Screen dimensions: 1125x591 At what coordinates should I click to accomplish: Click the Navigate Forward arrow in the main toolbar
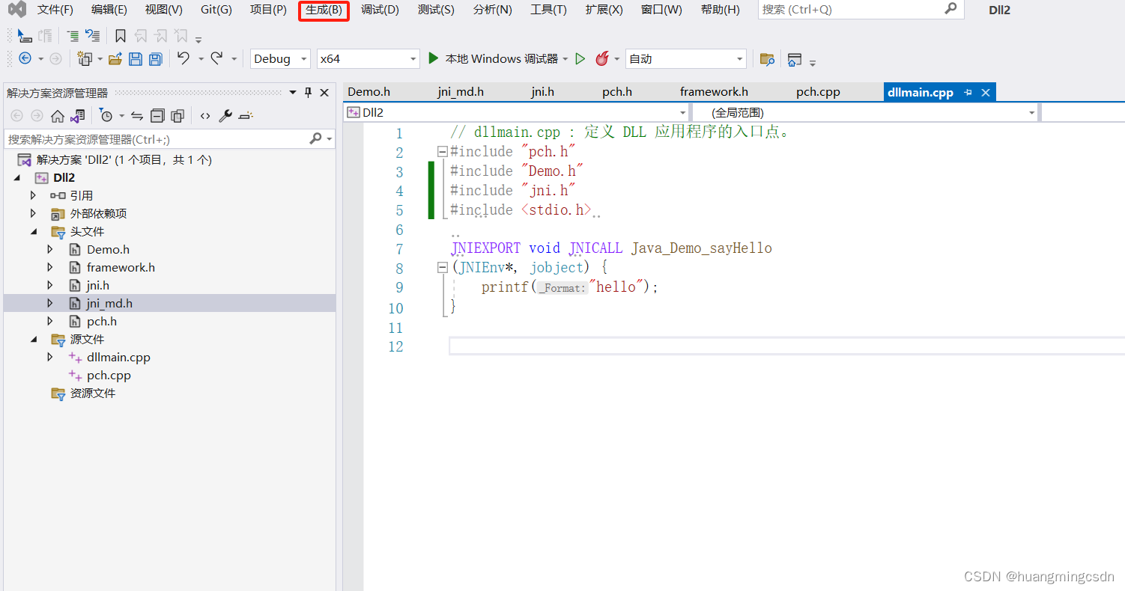(x=55, y=58)
